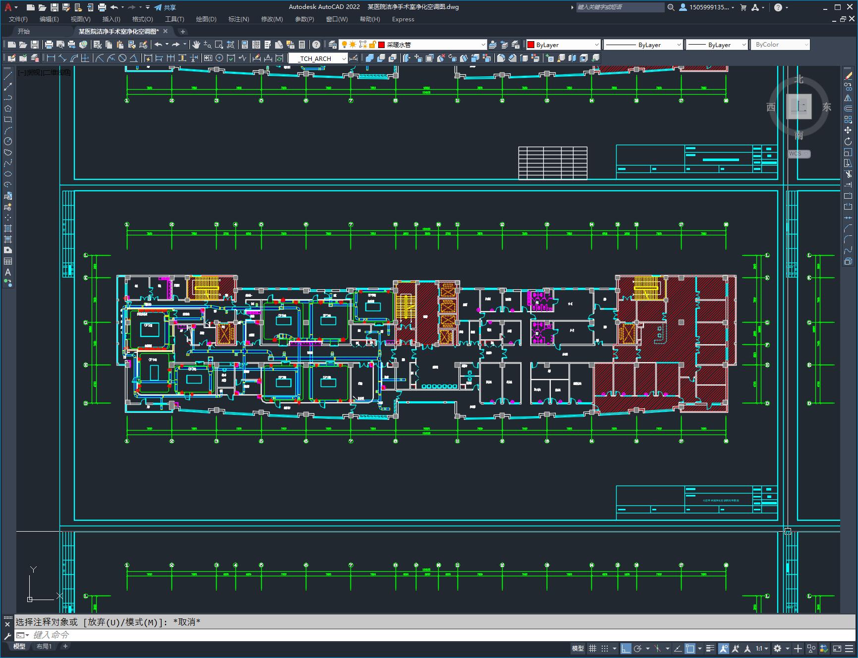
Task: Open the layer dropdown showing 采暖水管
Action: coord(412,45)
